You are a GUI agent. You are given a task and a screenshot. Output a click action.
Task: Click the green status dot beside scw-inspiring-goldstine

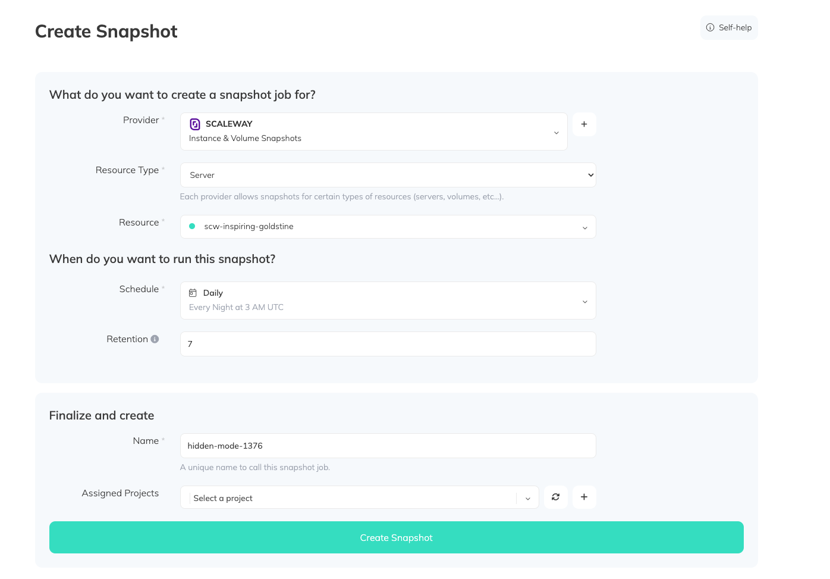coord(192,226)
